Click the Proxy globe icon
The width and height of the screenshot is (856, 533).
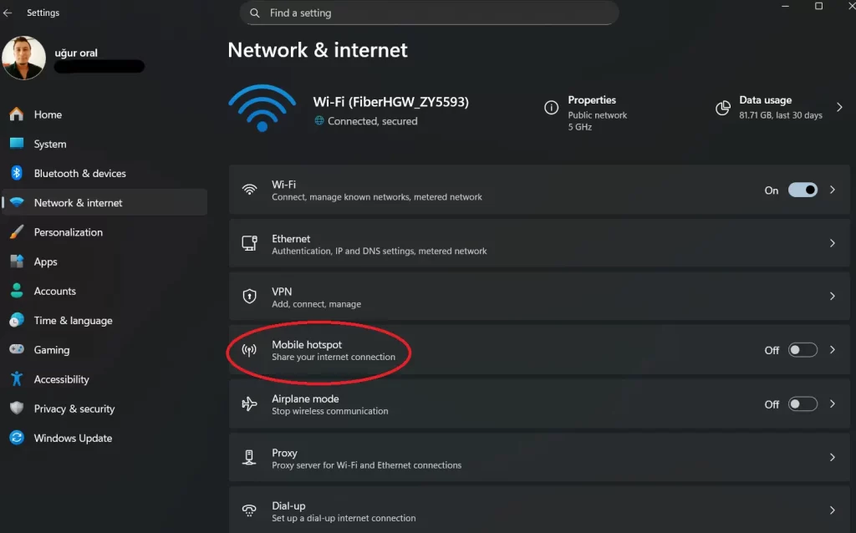pyautogui.click(x=249, y=457)
